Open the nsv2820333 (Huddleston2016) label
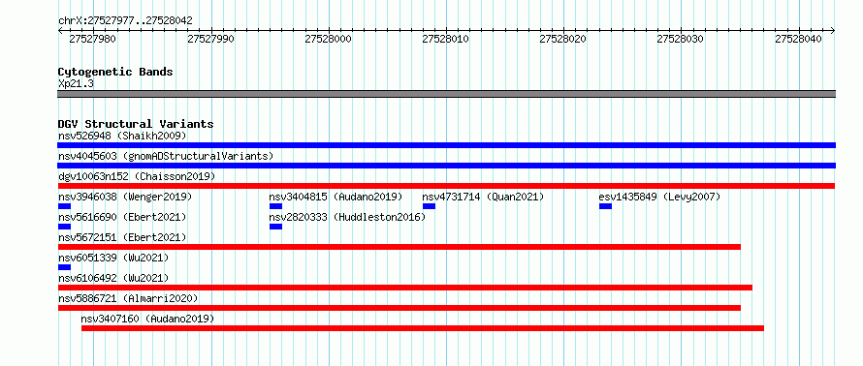This screenshot has height=366, width=863. coord(347,217)
